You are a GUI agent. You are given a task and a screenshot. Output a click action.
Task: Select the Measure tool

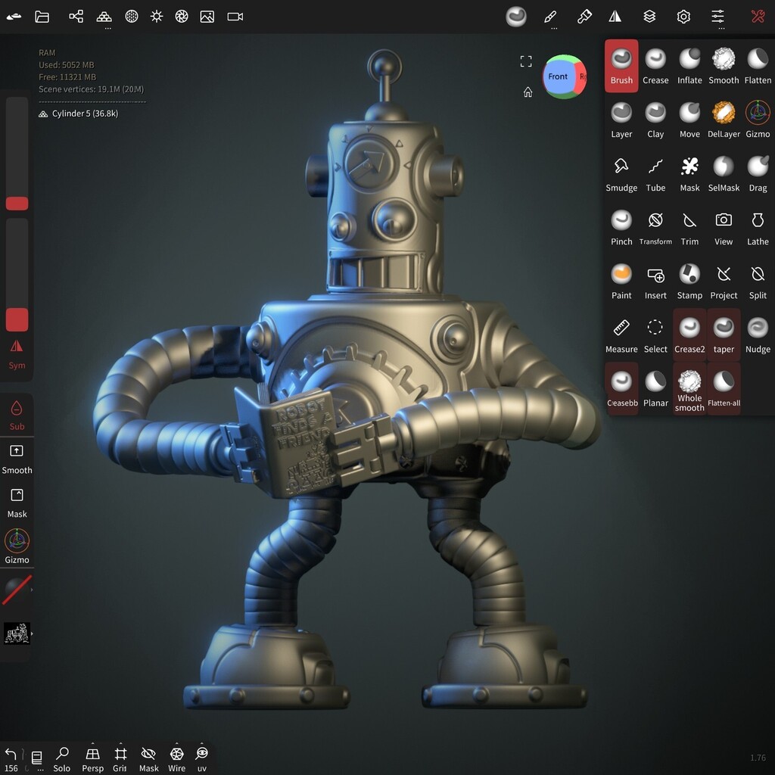point(621,335)
